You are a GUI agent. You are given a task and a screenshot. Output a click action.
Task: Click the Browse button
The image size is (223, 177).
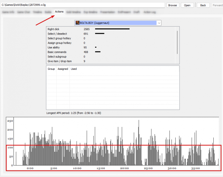point(173,5)
